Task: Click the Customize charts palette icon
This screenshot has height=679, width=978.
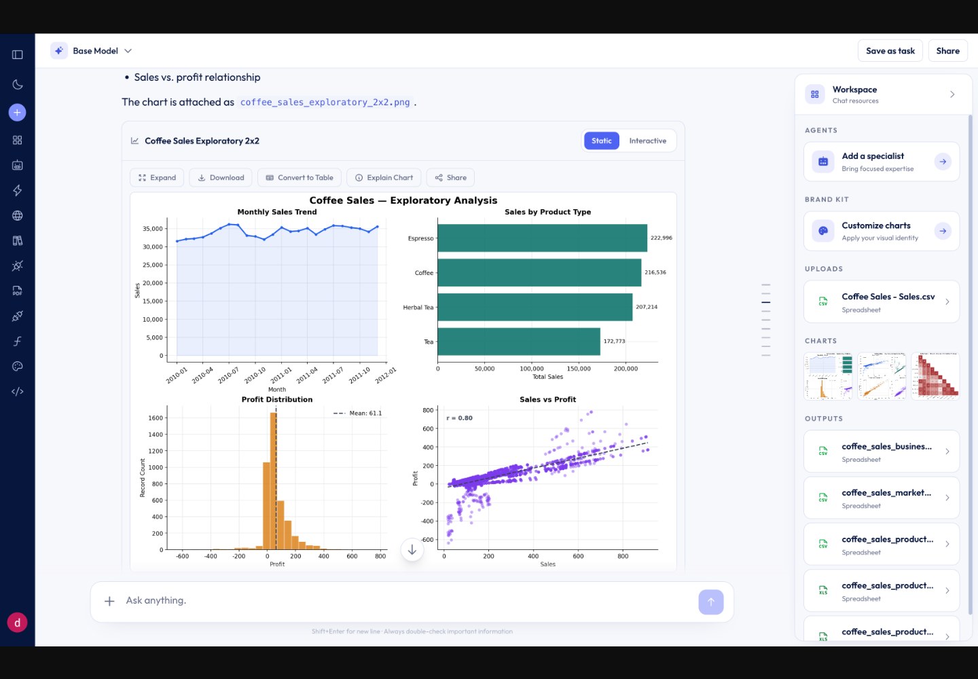Action: (823, 231)
